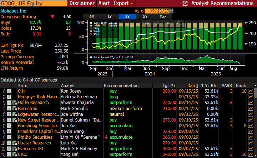The image size is (257, 158).
Task: Activate the crosshair tool on the chart
Action: tap(147, 24)
